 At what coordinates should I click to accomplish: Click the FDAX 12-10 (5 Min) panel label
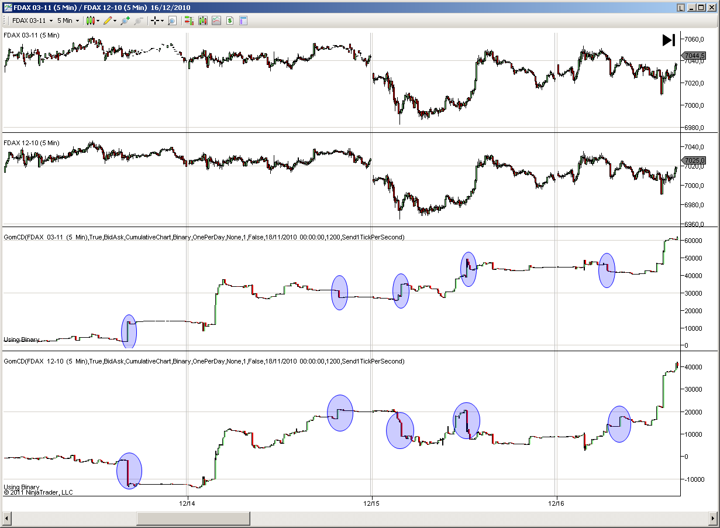point(32,143)
